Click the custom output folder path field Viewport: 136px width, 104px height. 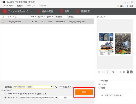pos(36,97)
